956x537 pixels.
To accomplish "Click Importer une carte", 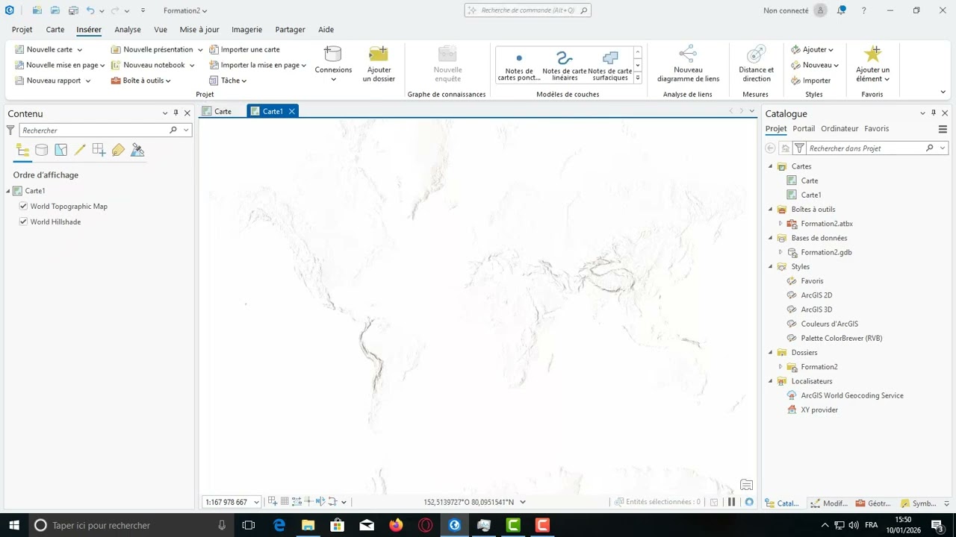I will click(244, 49).
